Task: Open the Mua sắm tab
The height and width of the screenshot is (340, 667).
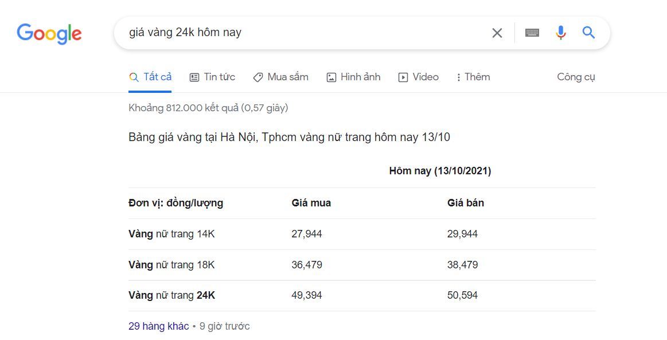Action: [281, 77]
